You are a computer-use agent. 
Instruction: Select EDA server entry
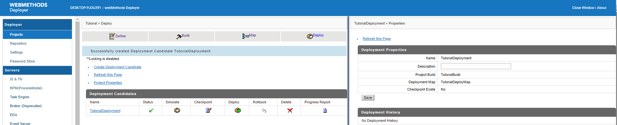[13, 115]
